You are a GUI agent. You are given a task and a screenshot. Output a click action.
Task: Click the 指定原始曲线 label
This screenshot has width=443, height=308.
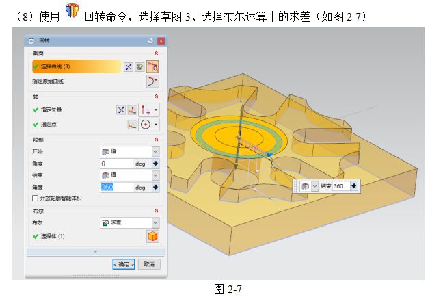48,81
